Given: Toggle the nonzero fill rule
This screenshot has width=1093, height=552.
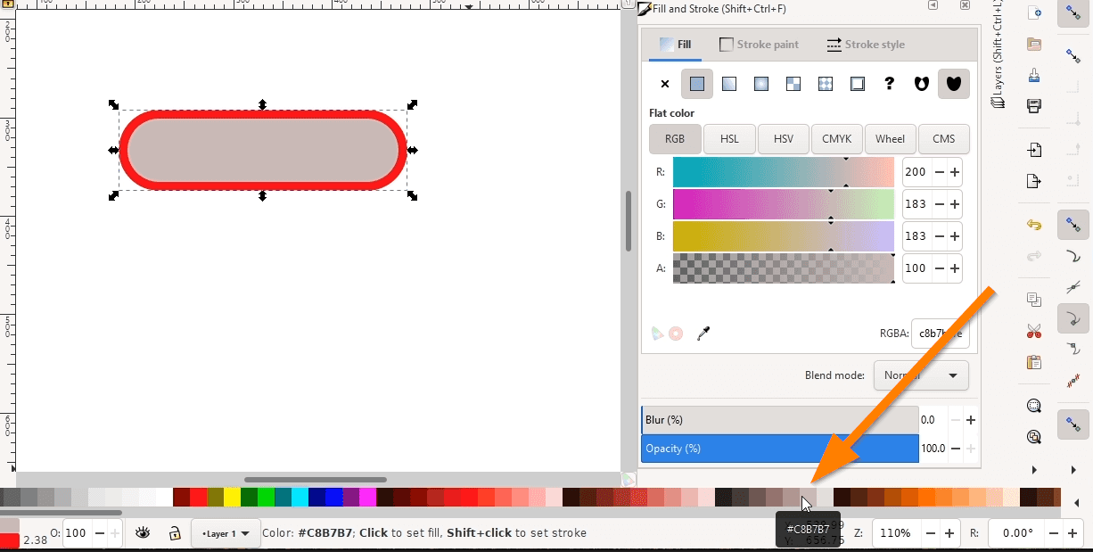Looking at the screenshot, I should pyautogui.click(x=953, y=83).
